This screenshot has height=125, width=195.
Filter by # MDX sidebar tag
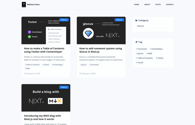coord(149,53)
